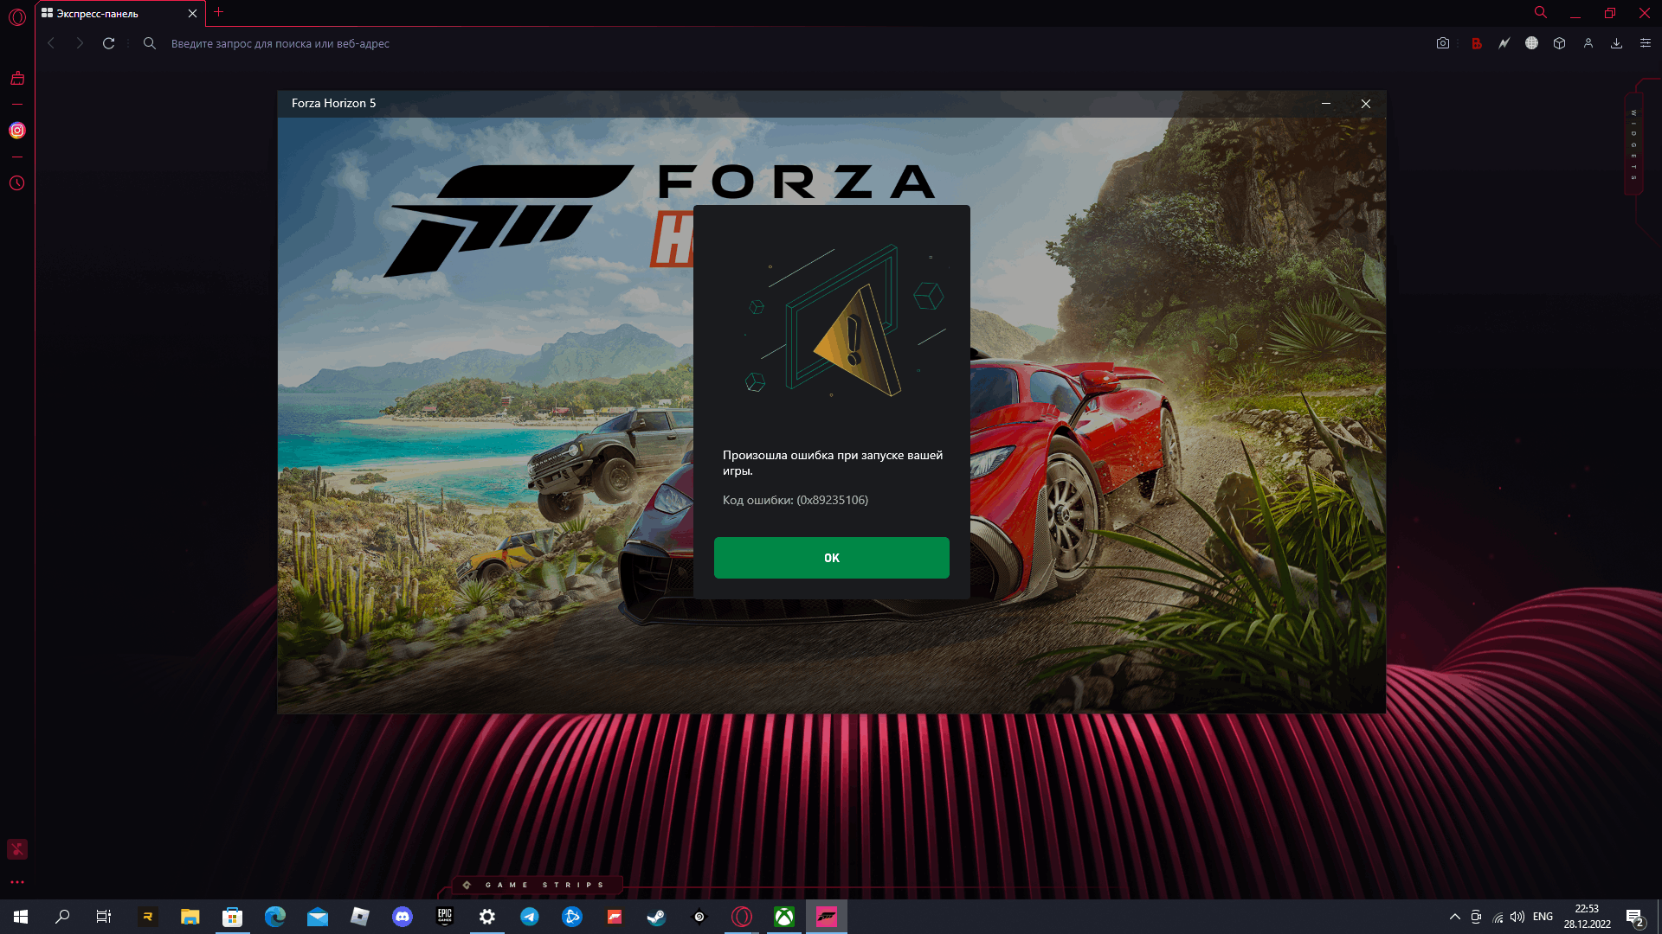Open Microsoft Store from the taskbar
This screenshot has height=934, width=1662.
(232, 917)
